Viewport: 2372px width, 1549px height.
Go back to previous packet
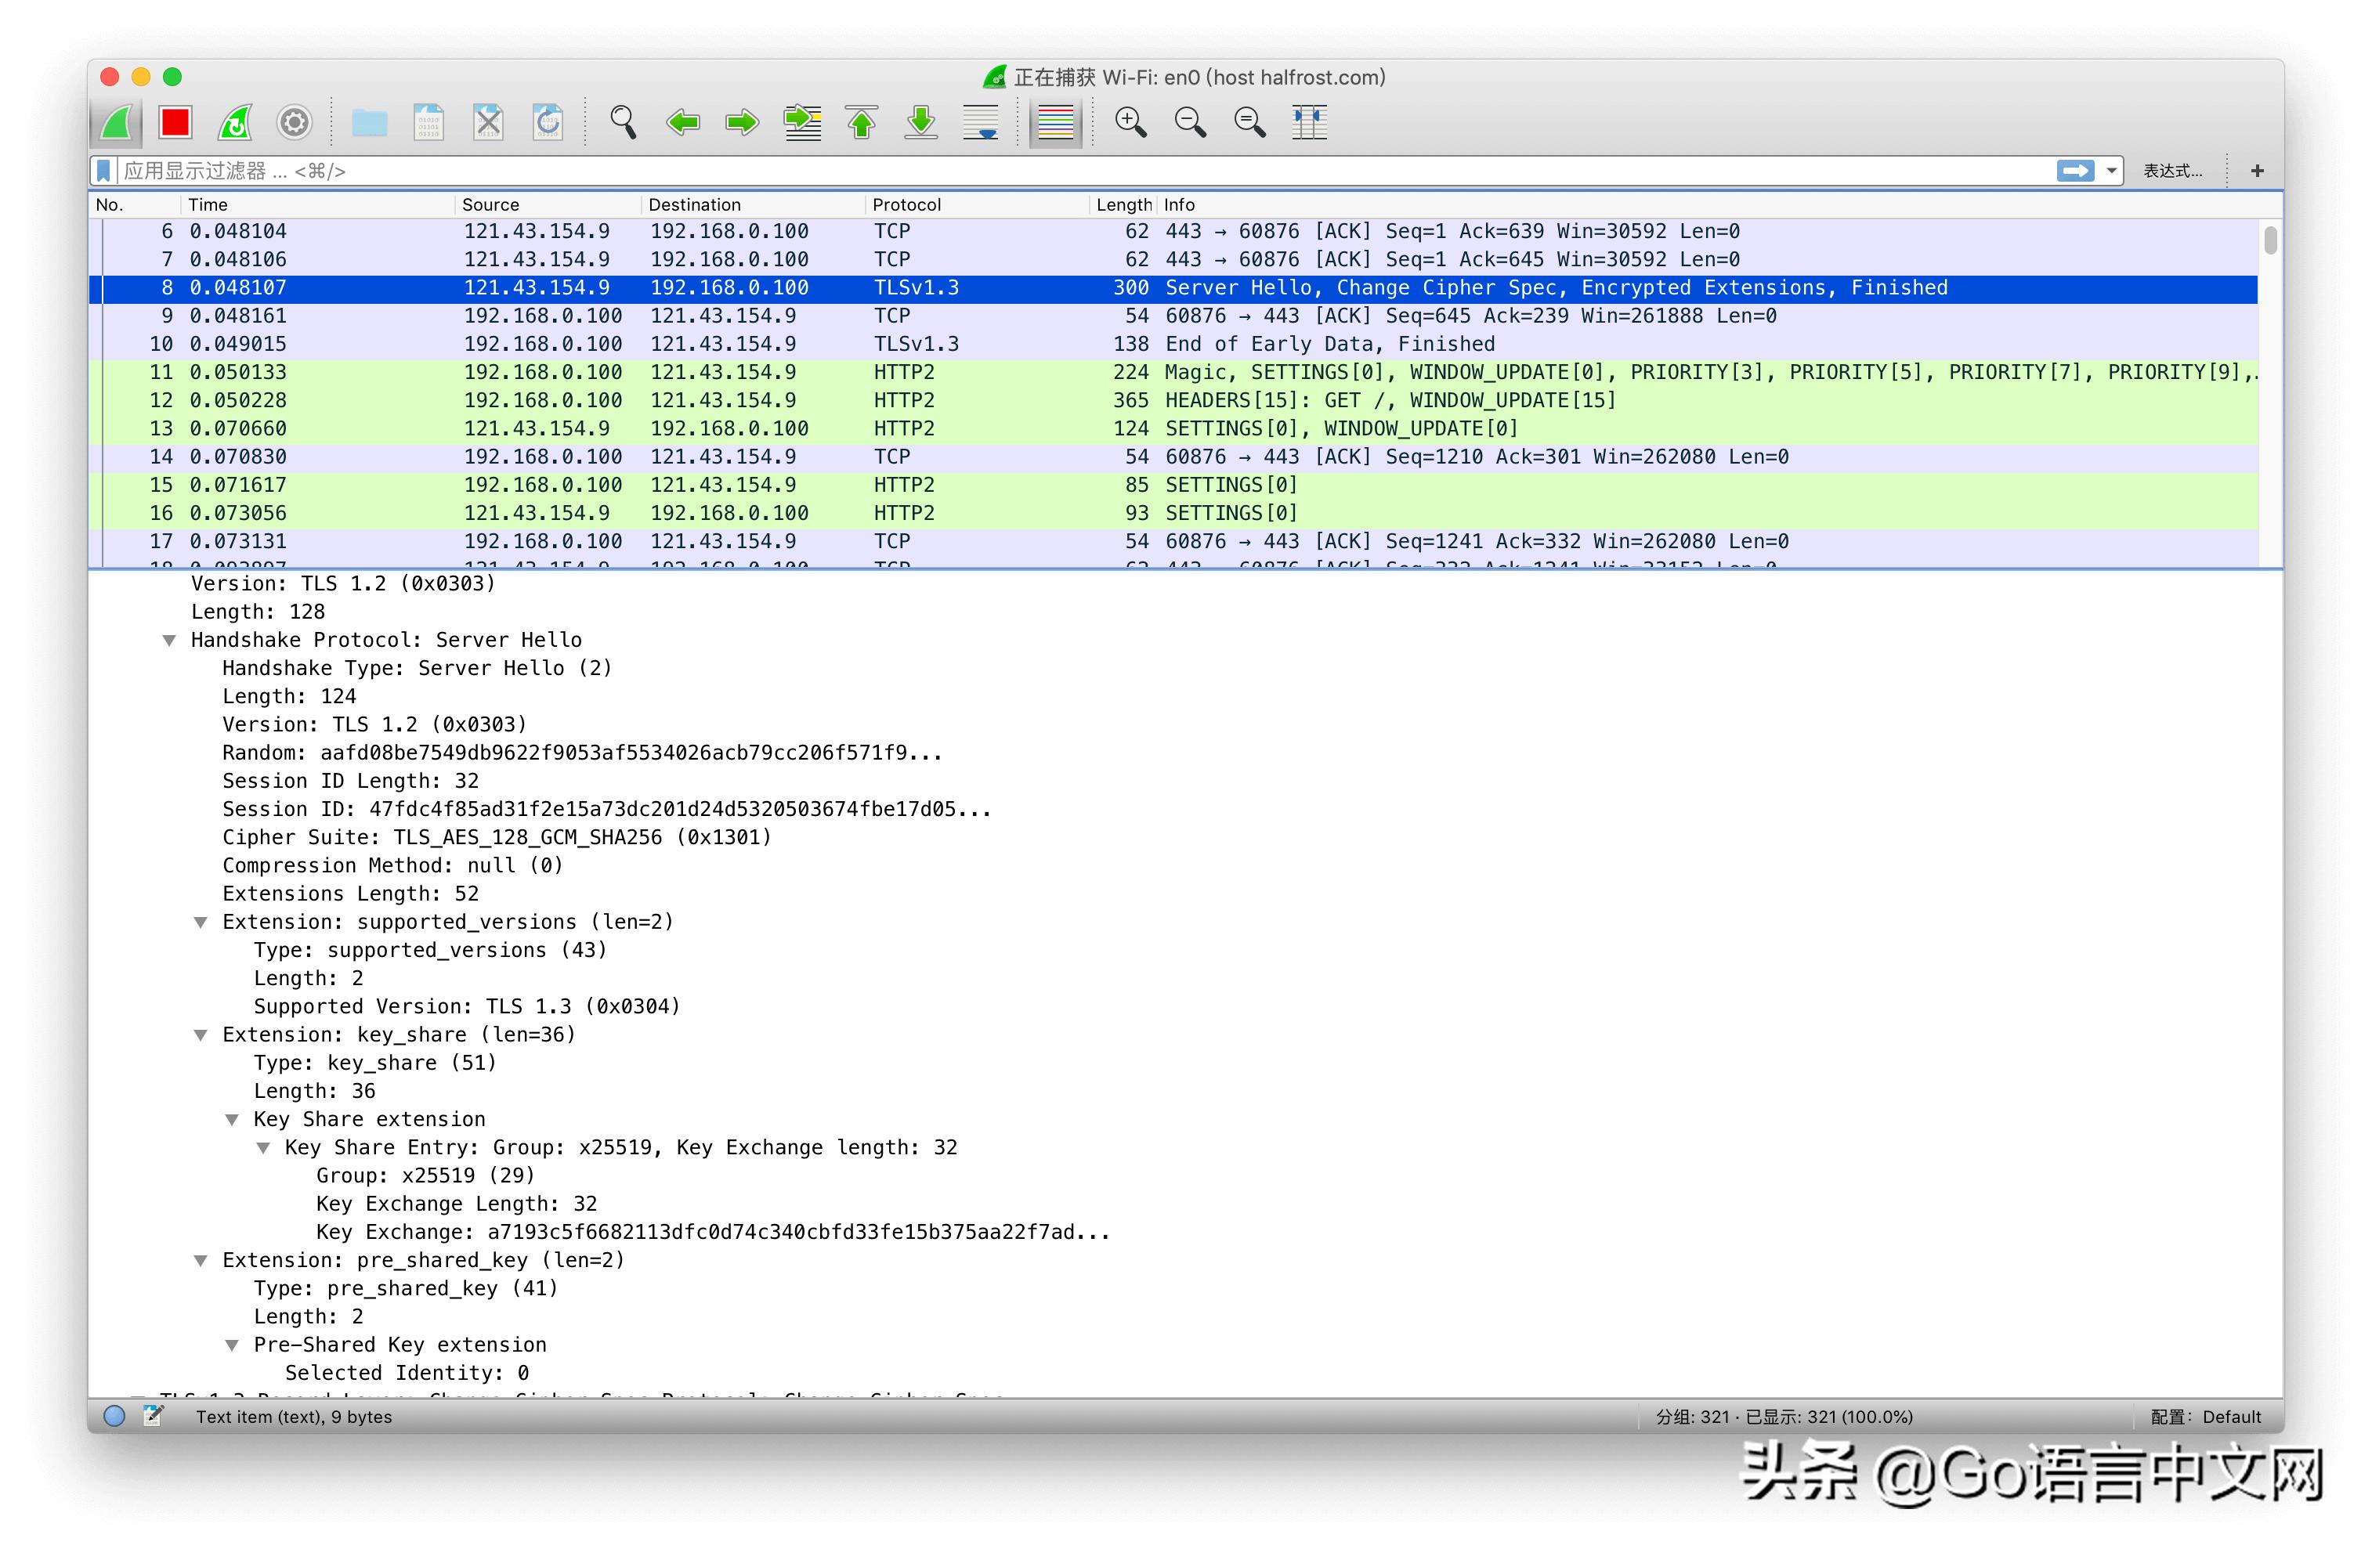(683, 122)
